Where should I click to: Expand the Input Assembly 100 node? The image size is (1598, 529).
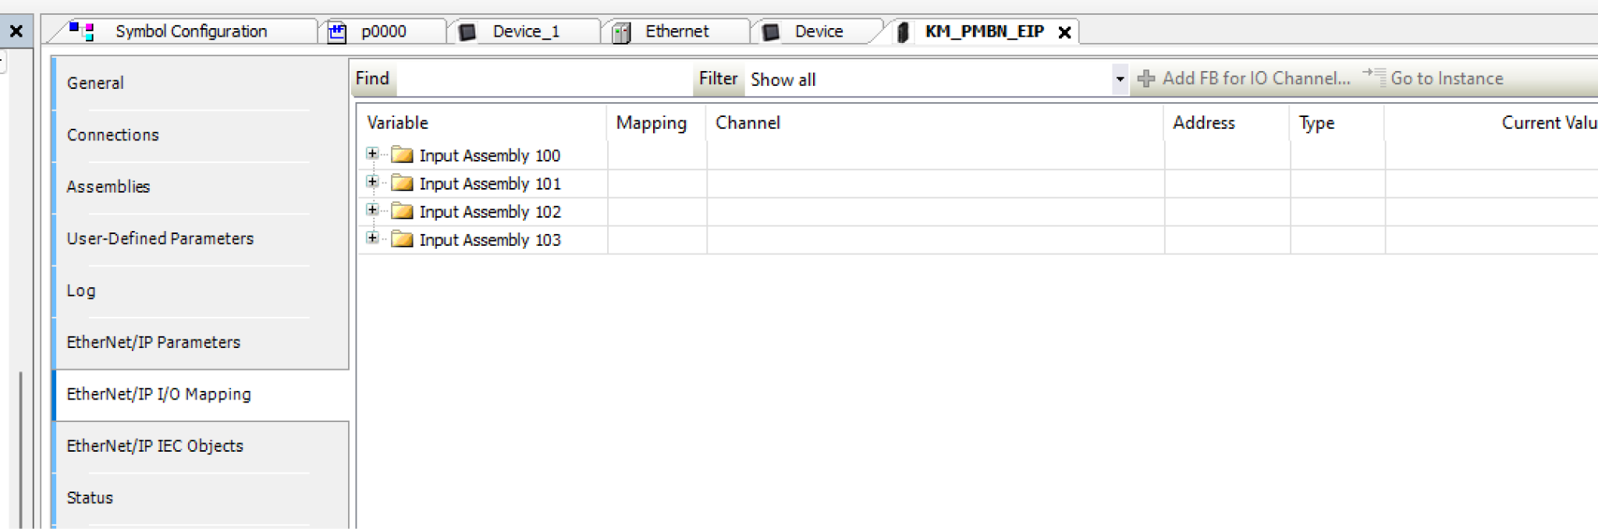pyautogui.click(x=372, y=154)
